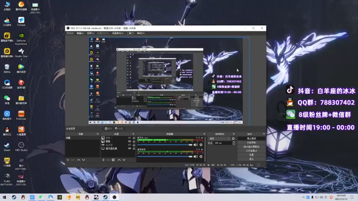Remove the selected source with the minus icon

108,160
